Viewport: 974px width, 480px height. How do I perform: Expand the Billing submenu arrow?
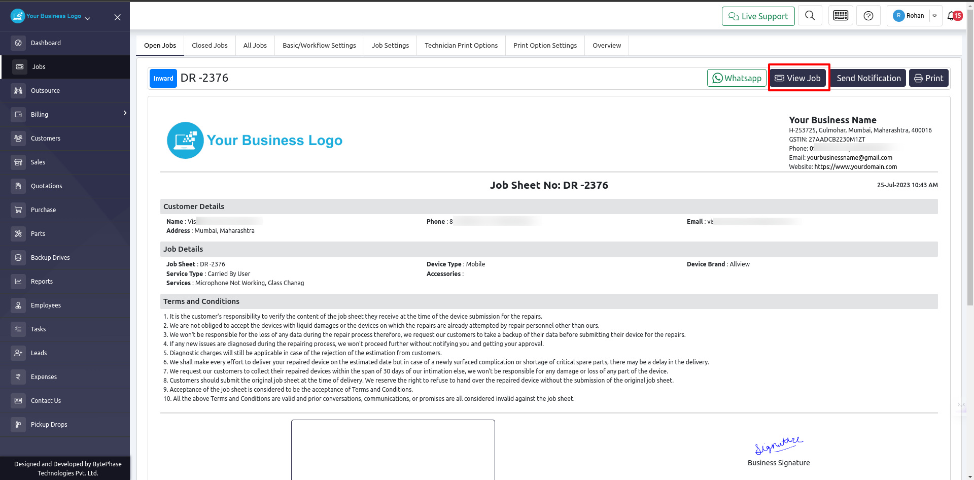(x=125, y=113)
